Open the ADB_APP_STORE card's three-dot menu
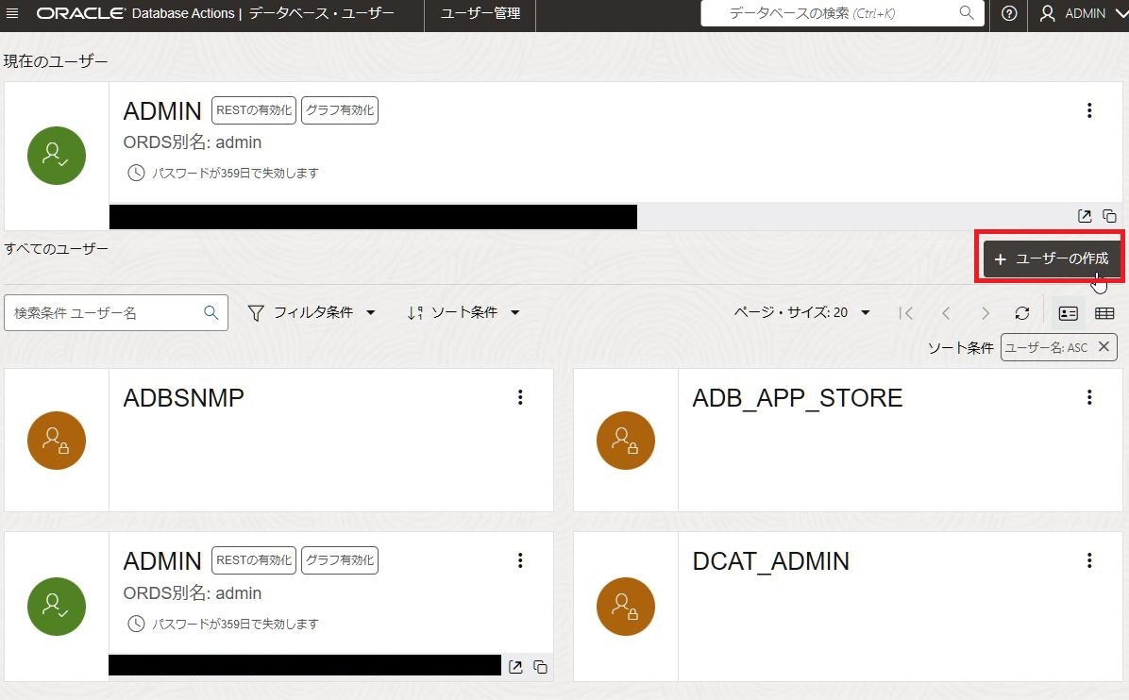The height and width of the screenshot is (700, 1129). (1089, 397)
